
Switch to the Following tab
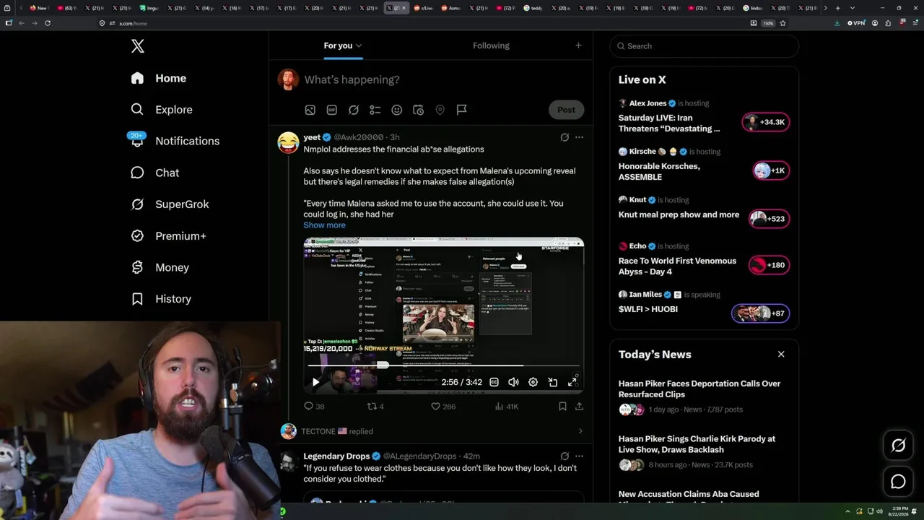pyautogui.click(x=491, y=45)
